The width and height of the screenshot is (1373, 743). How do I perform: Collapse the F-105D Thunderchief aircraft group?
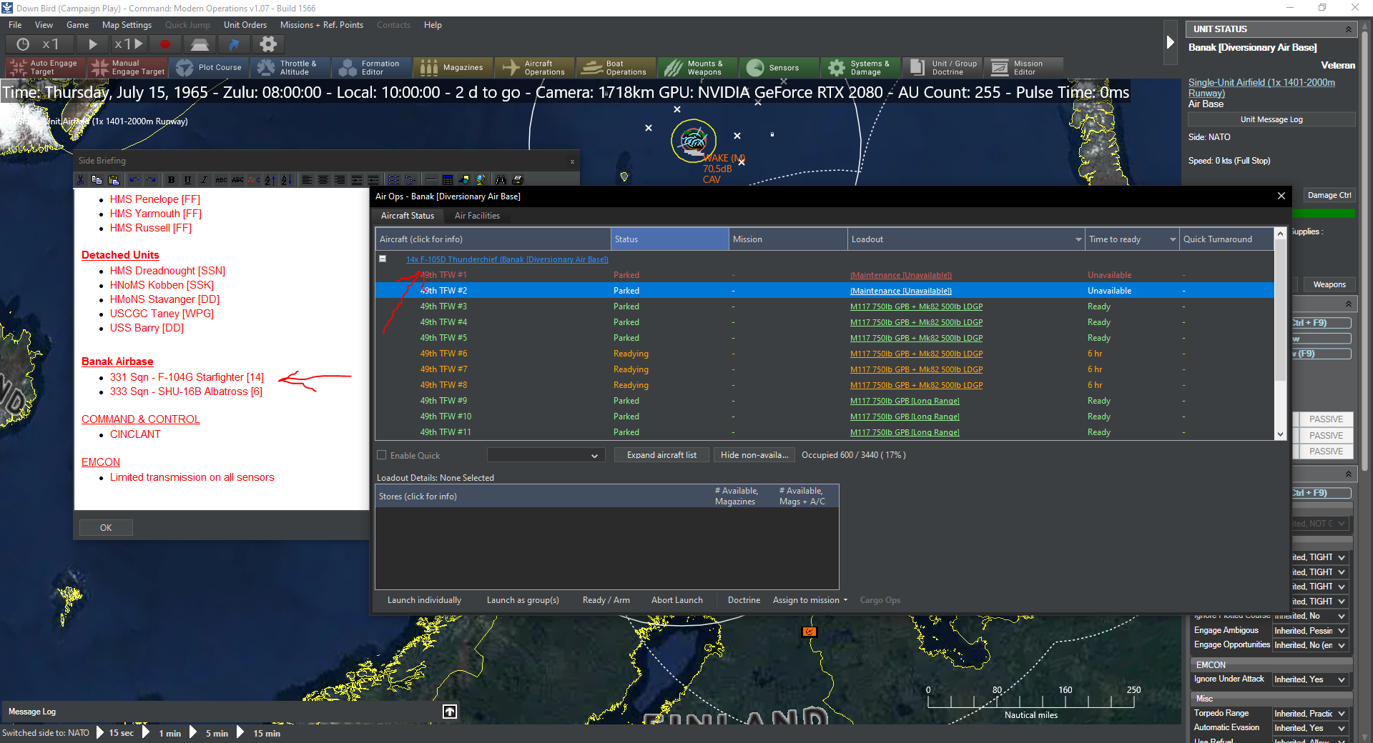coord(383,259)
